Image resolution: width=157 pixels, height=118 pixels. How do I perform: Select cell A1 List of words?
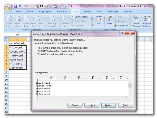(x=17, y=43)
